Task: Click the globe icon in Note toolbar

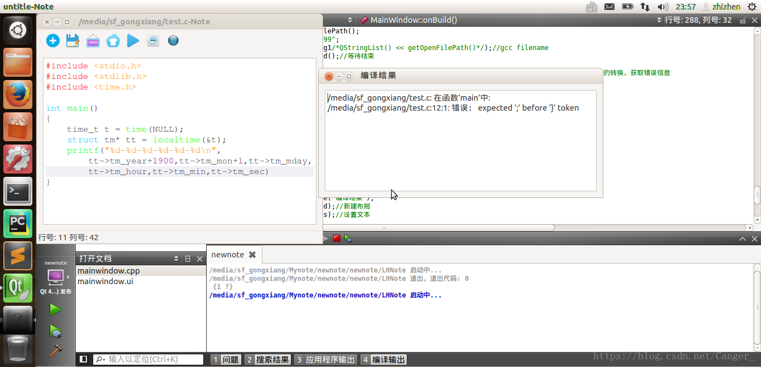Action: (173, 41)
